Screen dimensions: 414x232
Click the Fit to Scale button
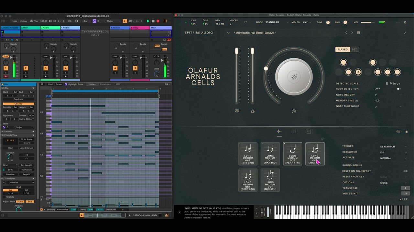pyautogui.click(x=27, y=140)
